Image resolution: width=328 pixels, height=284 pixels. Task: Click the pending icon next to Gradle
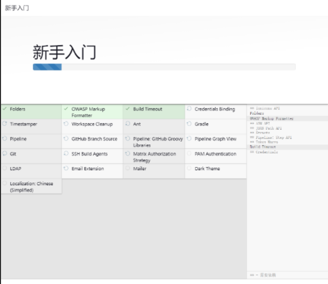pos(189,123)
